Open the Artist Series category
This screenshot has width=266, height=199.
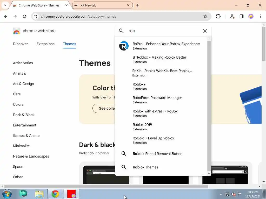click(23, 63)
